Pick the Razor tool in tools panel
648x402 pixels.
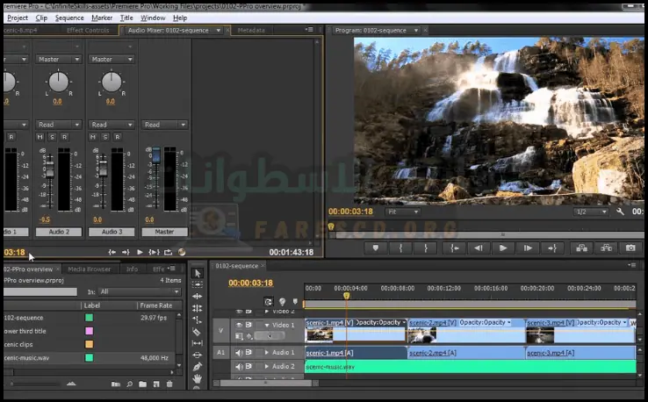[198, 332]
